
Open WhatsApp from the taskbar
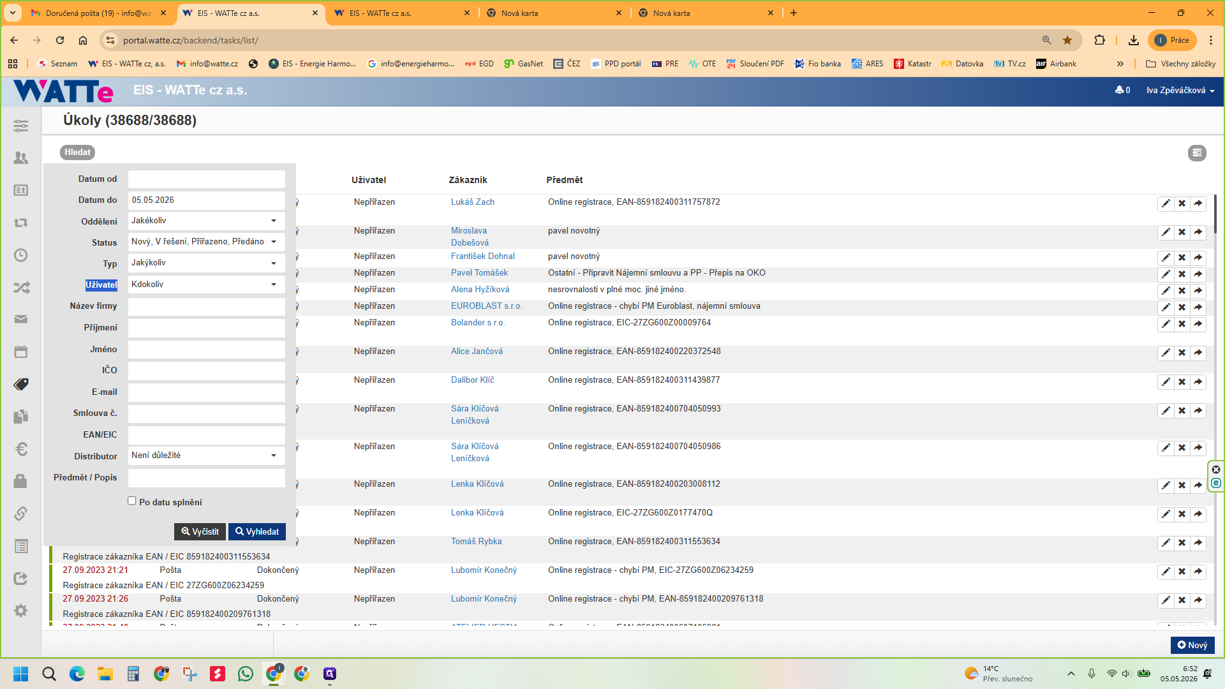click(246, 674)
